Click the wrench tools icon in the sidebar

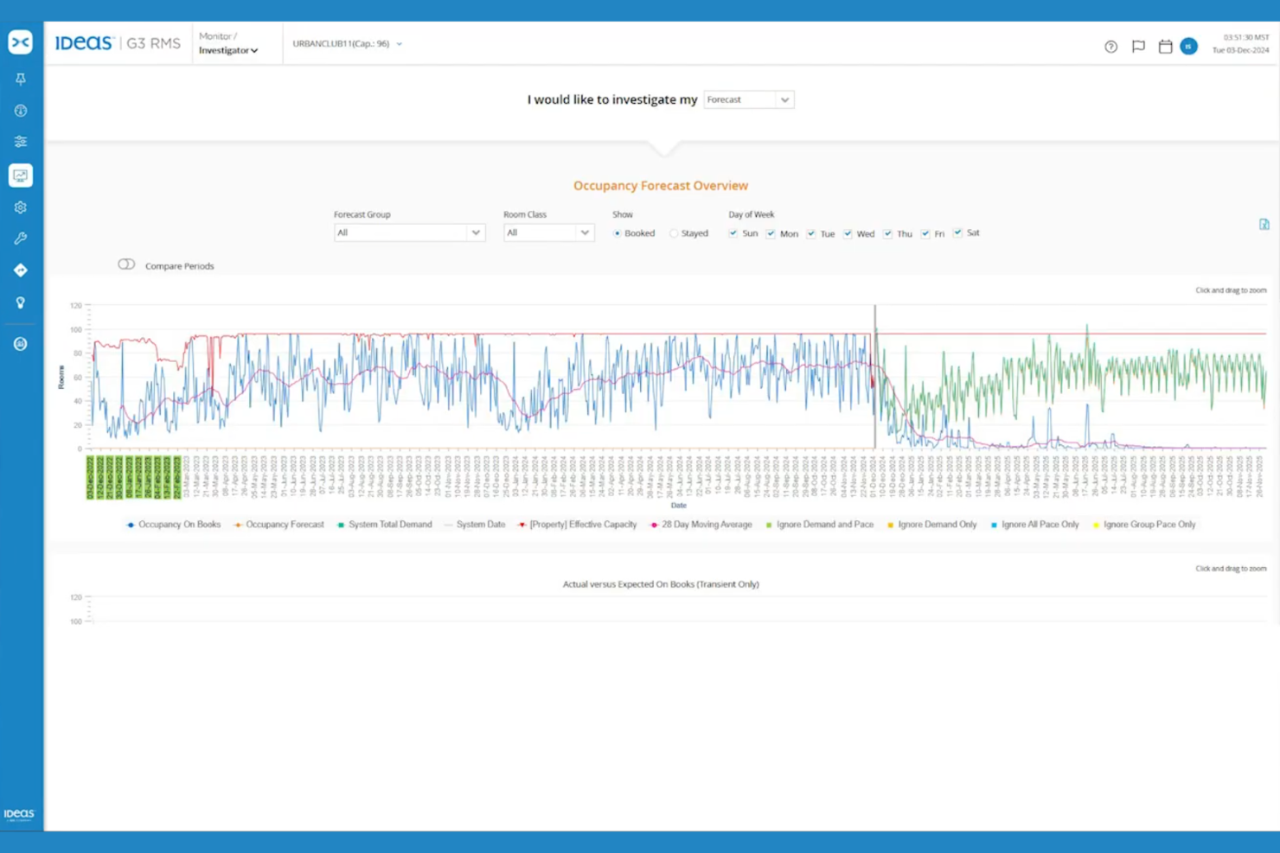coord(20,239)
